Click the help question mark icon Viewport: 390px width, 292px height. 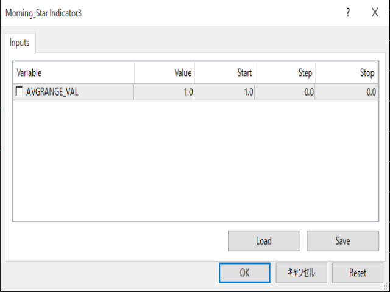[x=348, y=12]
